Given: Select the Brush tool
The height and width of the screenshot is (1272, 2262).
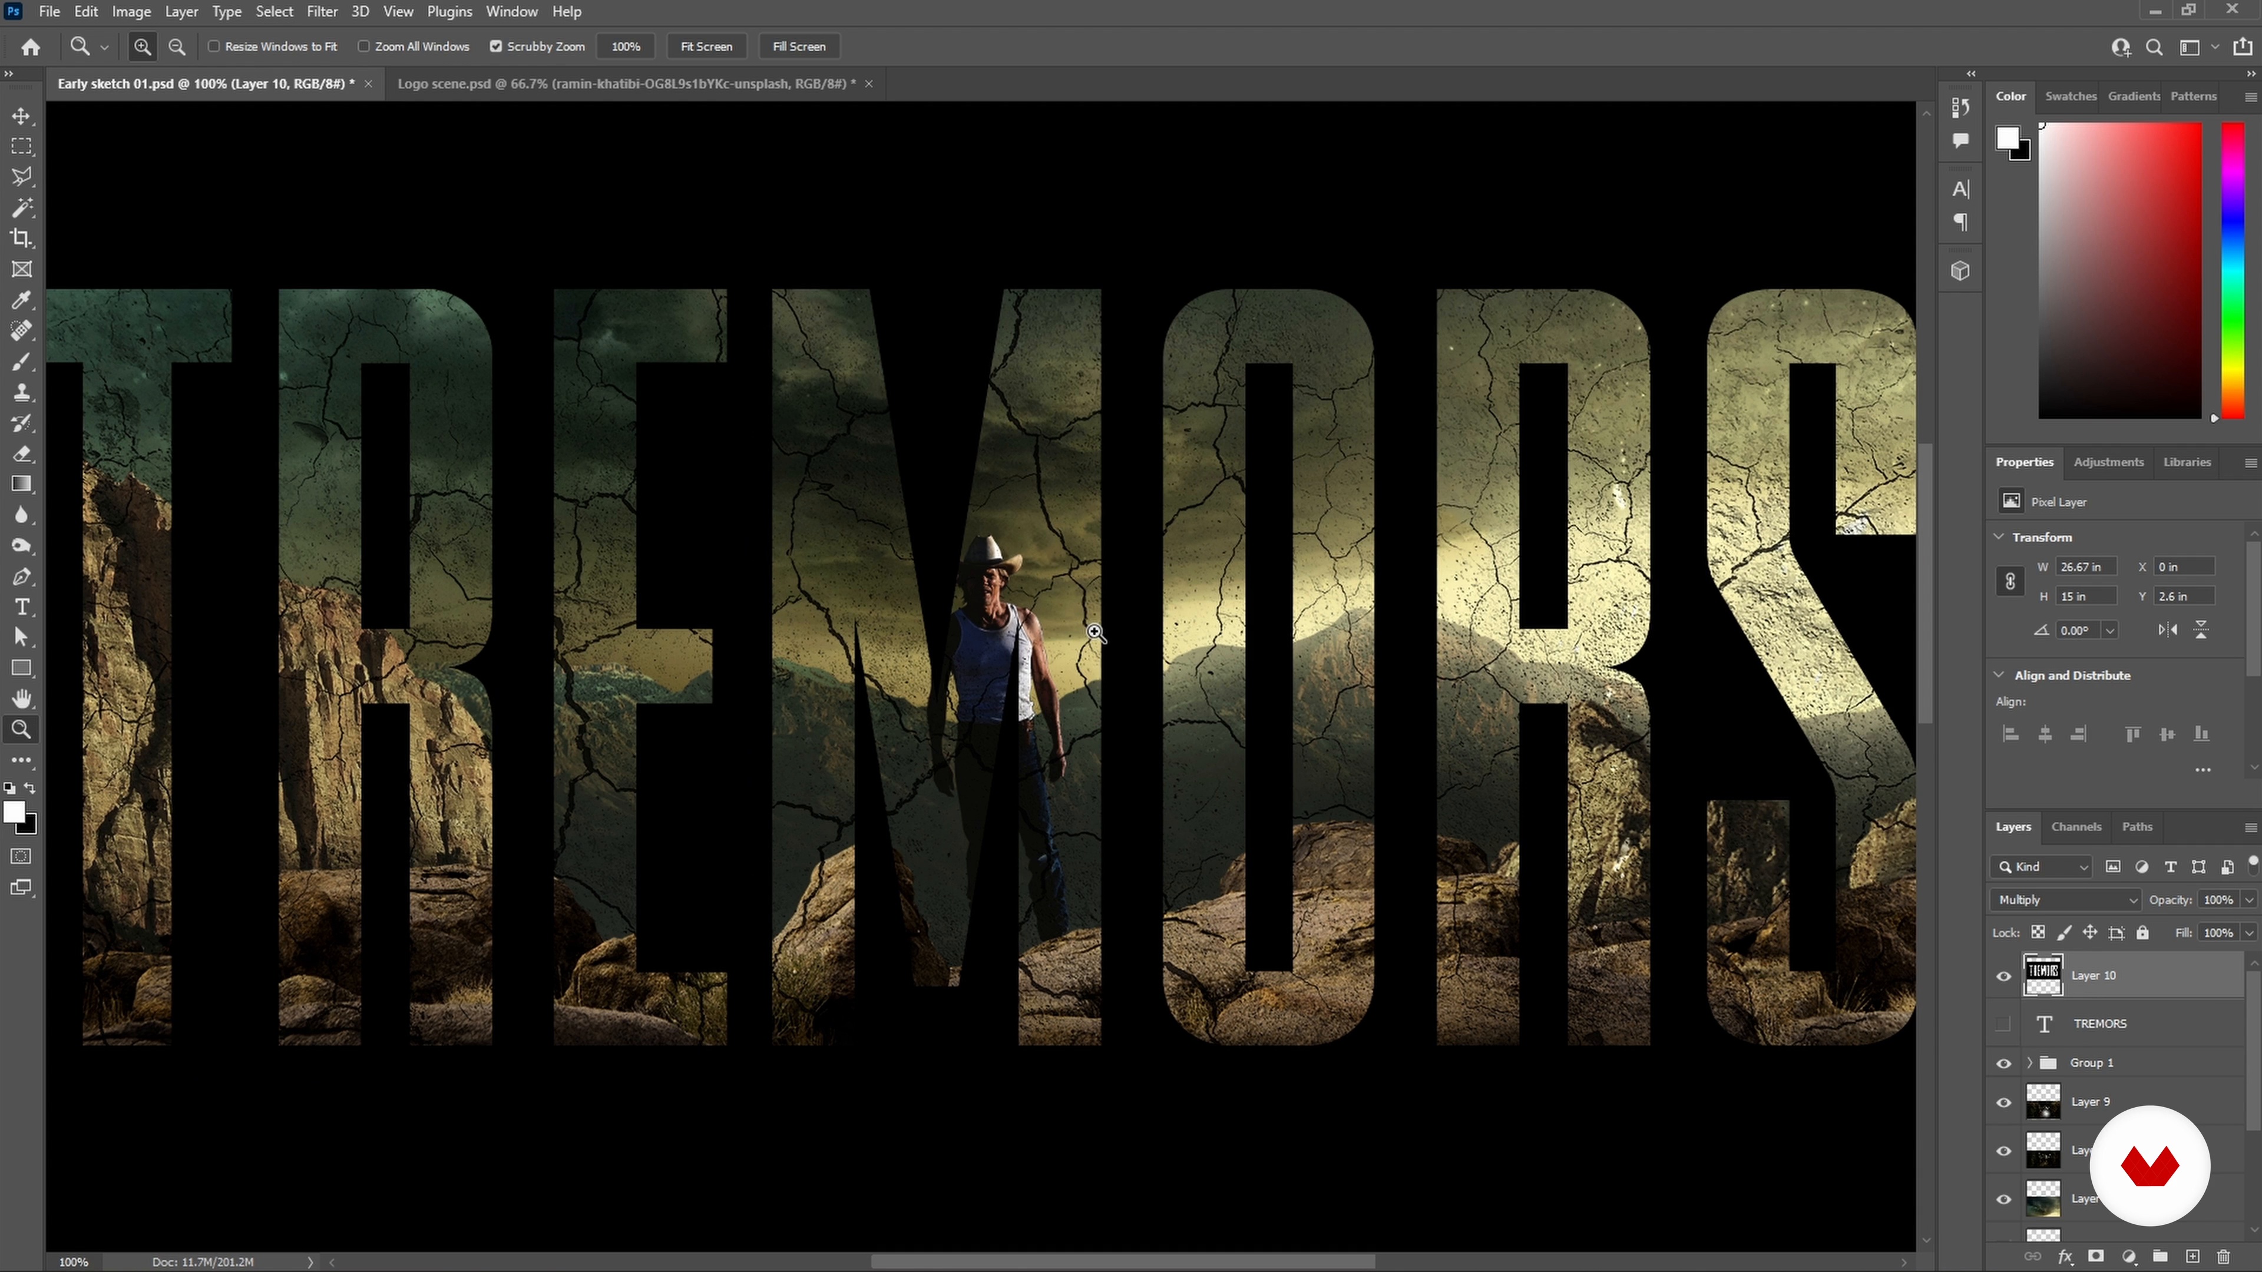Looking at the screenshot, I should coord(21,361).
